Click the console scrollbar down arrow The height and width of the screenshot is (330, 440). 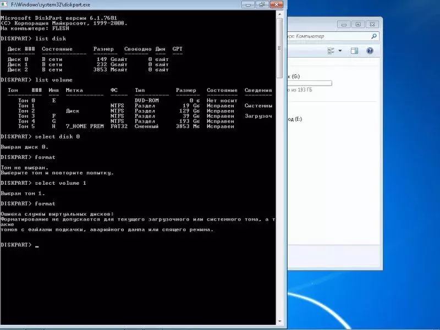point(280,321)
